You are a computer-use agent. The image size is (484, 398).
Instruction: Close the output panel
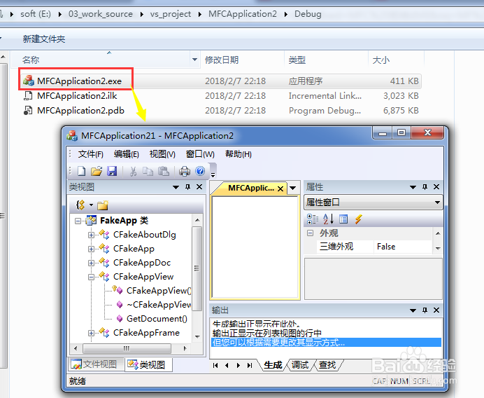[x=436, y=310]
